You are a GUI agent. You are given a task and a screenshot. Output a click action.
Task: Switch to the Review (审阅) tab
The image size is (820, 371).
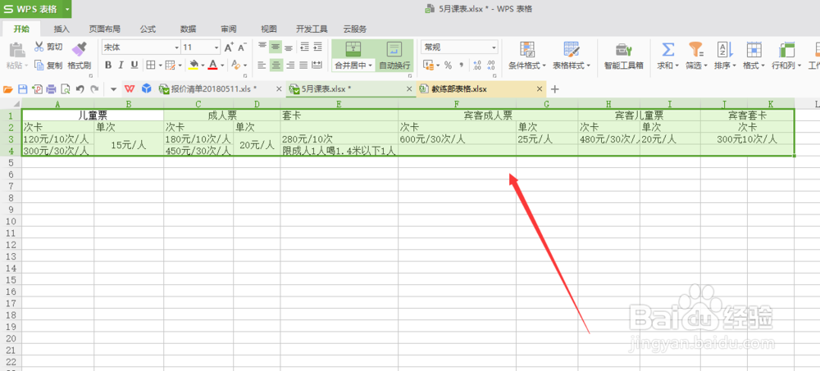click(x=229, y=29)
